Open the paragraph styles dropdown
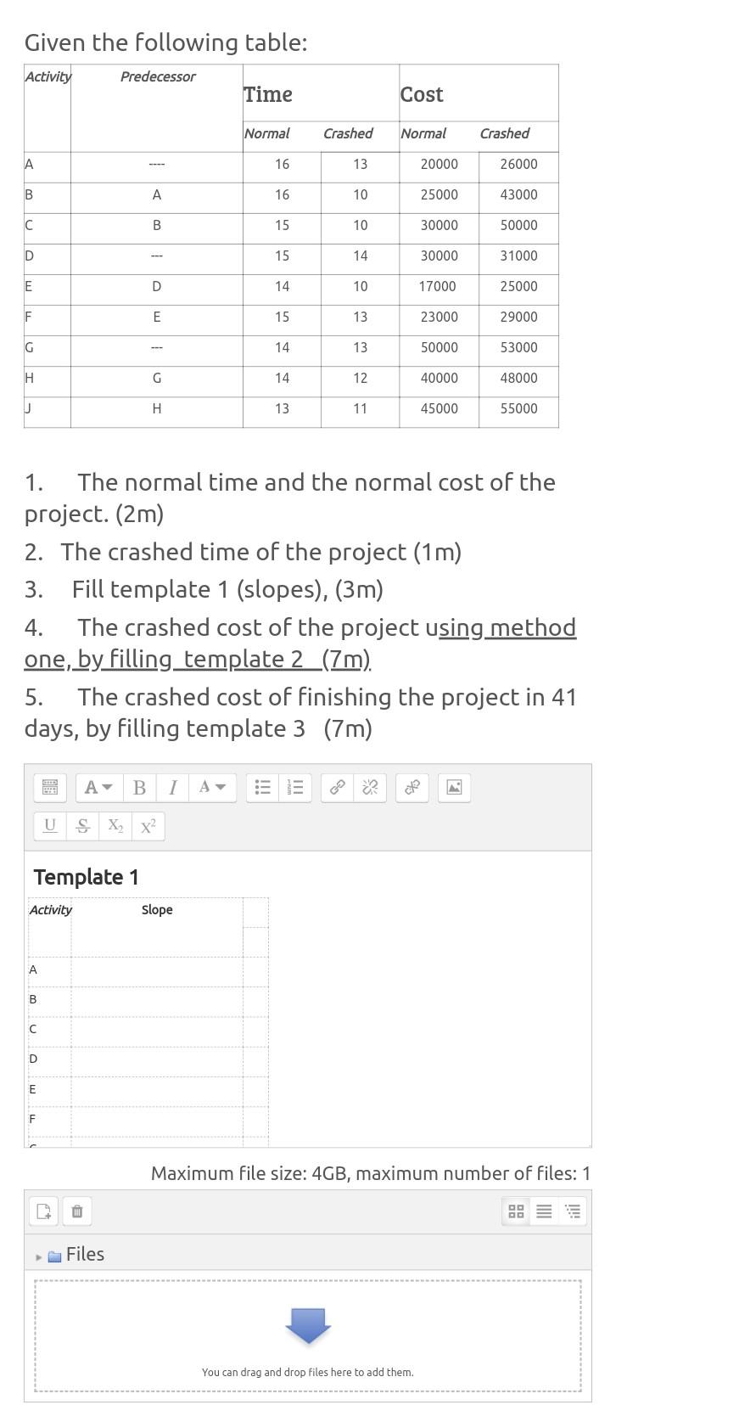This screenshot has height=1405, width=756. tap(98, 787)
